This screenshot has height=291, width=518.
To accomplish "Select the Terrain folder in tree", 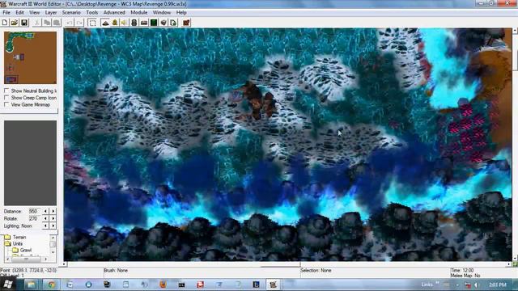I will [x=19, y=237].
